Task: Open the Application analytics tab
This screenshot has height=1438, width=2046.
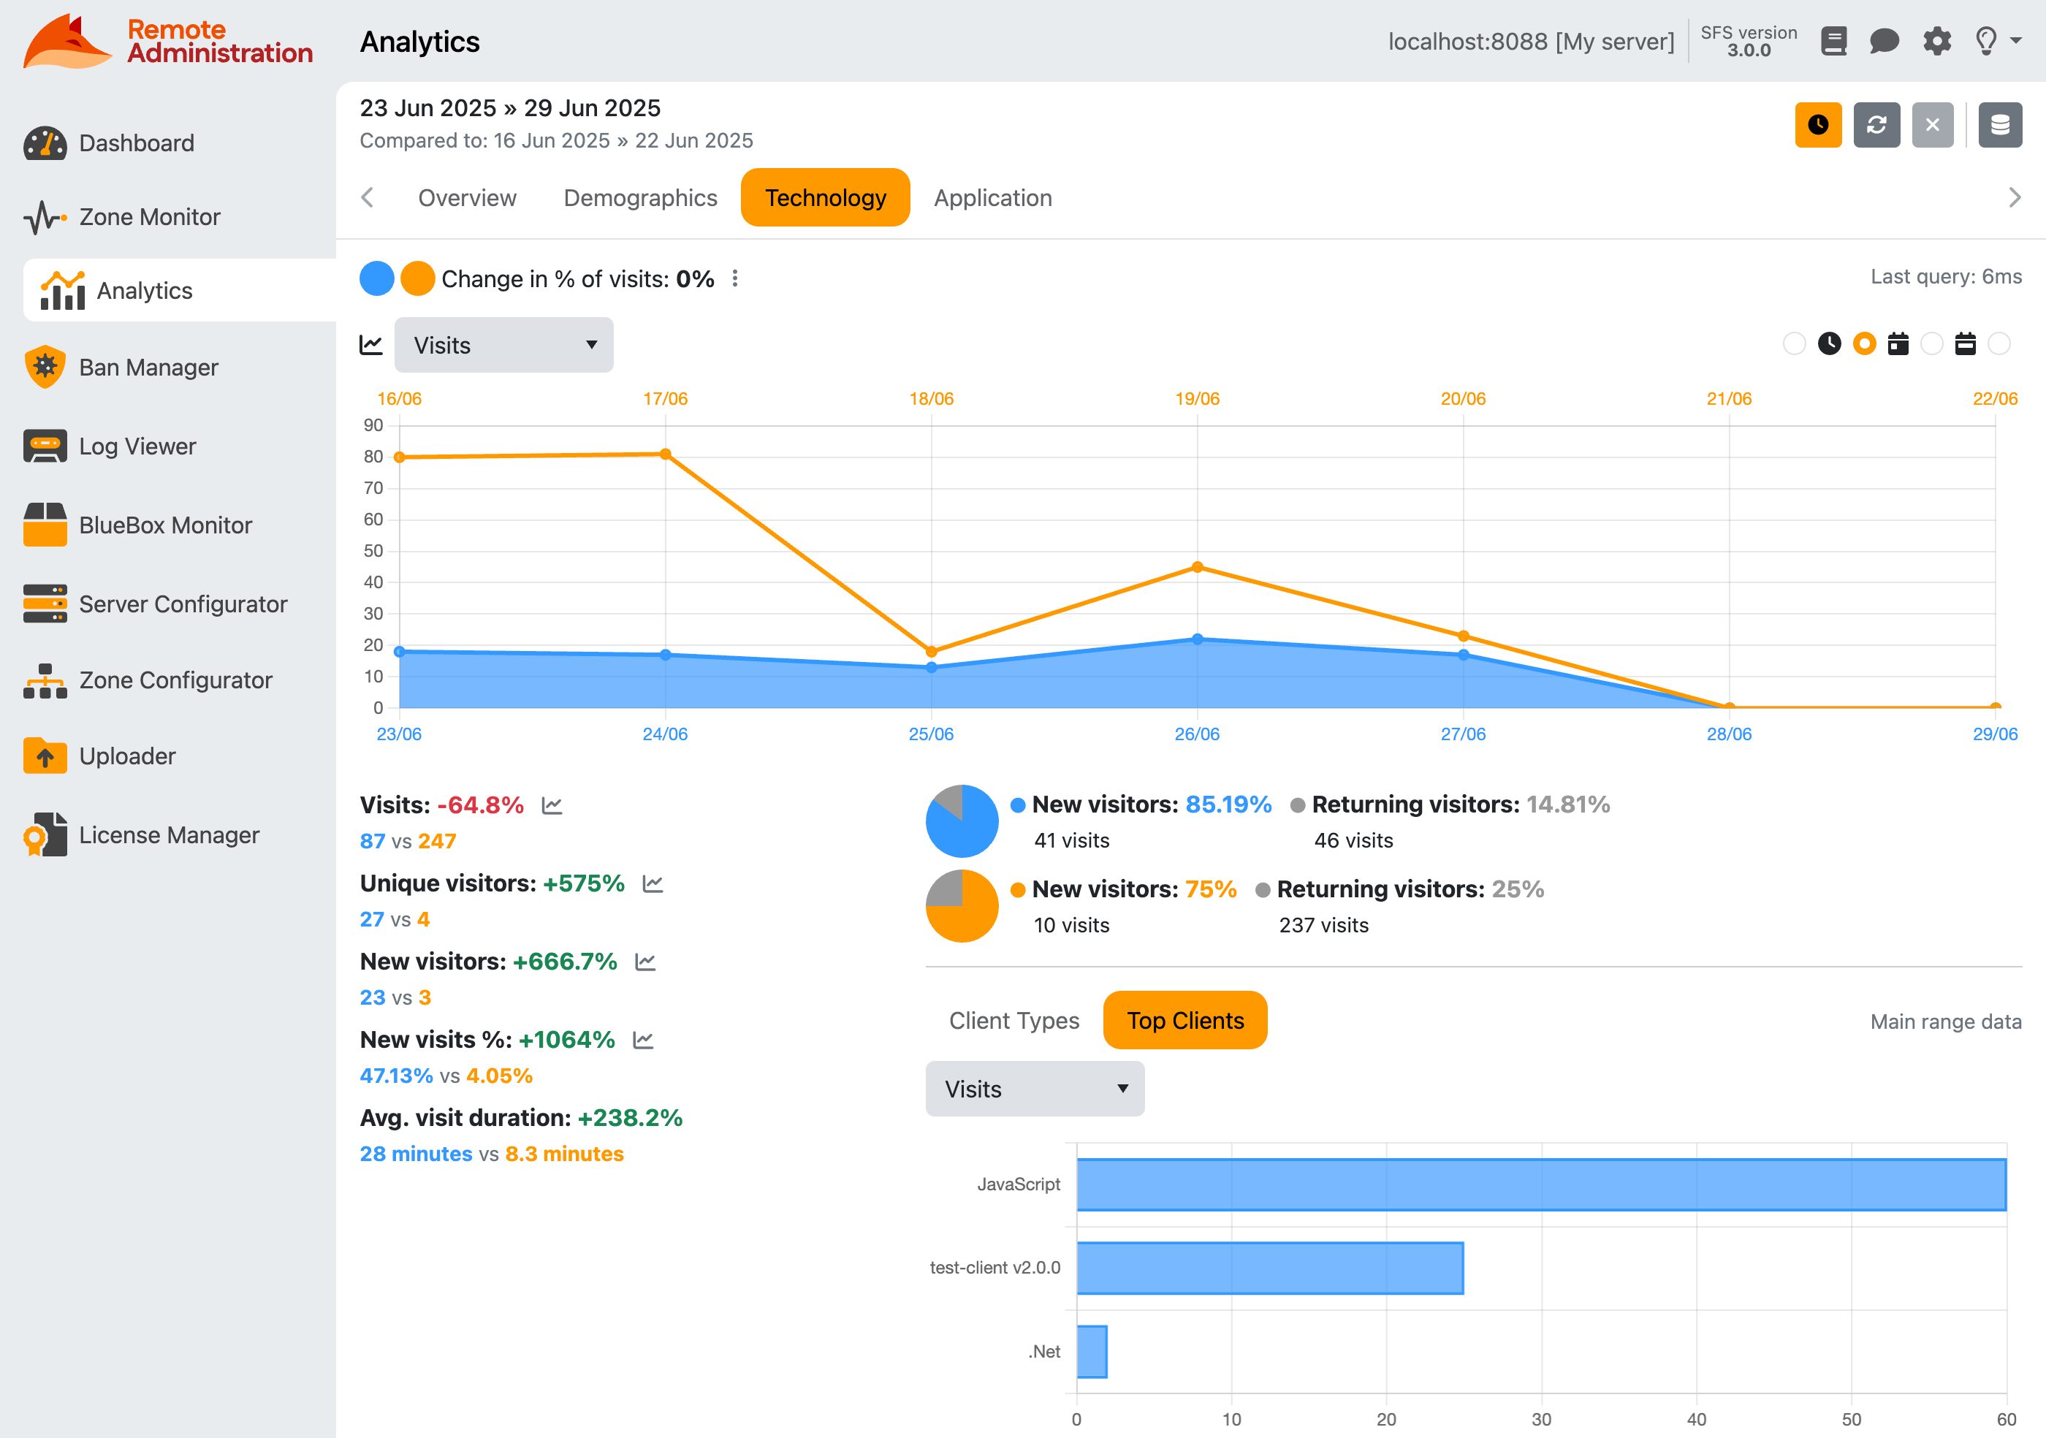Action: pyautogui.click(x=992, y=198)
